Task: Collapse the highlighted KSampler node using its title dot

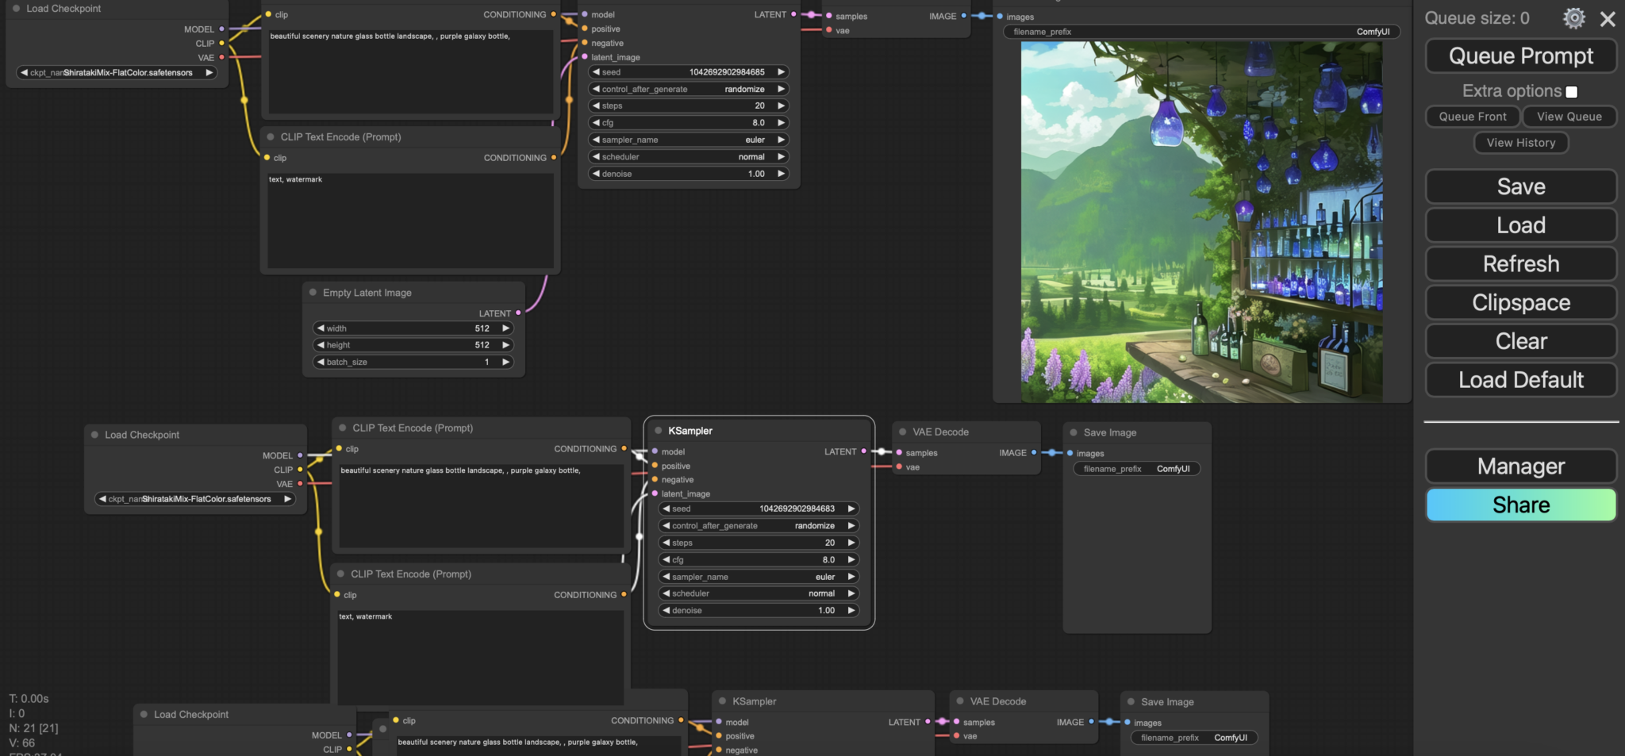Action: click(658, 431)
